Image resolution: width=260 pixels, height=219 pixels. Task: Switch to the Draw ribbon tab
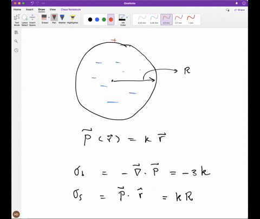42,9
